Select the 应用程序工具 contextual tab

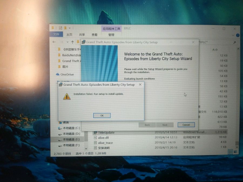point(112,29)
